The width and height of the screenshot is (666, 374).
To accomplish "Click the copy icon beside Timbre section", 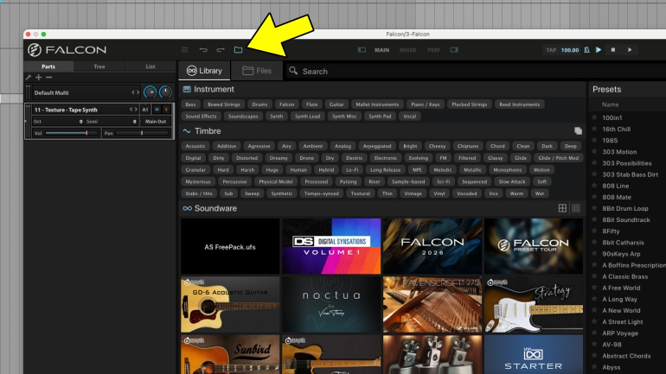I will click(x=578, y=131).
